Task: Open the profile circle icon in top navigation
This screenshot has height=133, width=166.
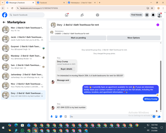Action: 98,15
